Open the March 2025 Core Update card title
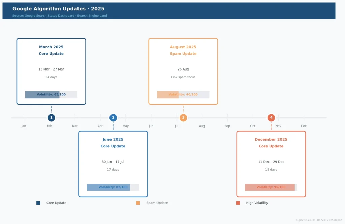Screen dimensions: 345x224 tap(51, 50)
